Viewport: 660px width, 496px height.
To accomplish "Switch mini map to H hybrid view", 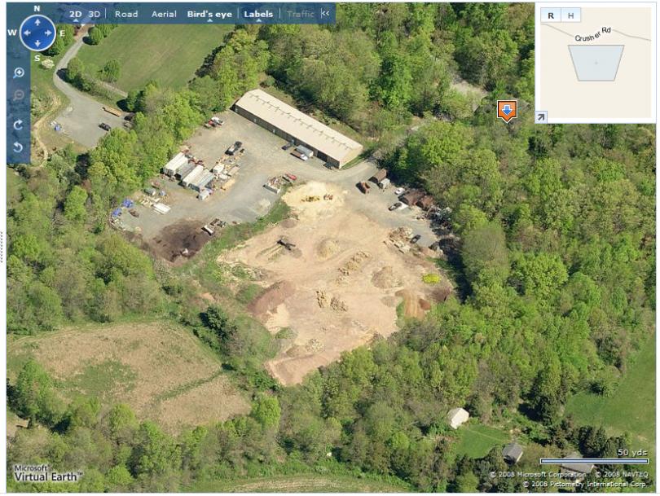I will point(570,15).
